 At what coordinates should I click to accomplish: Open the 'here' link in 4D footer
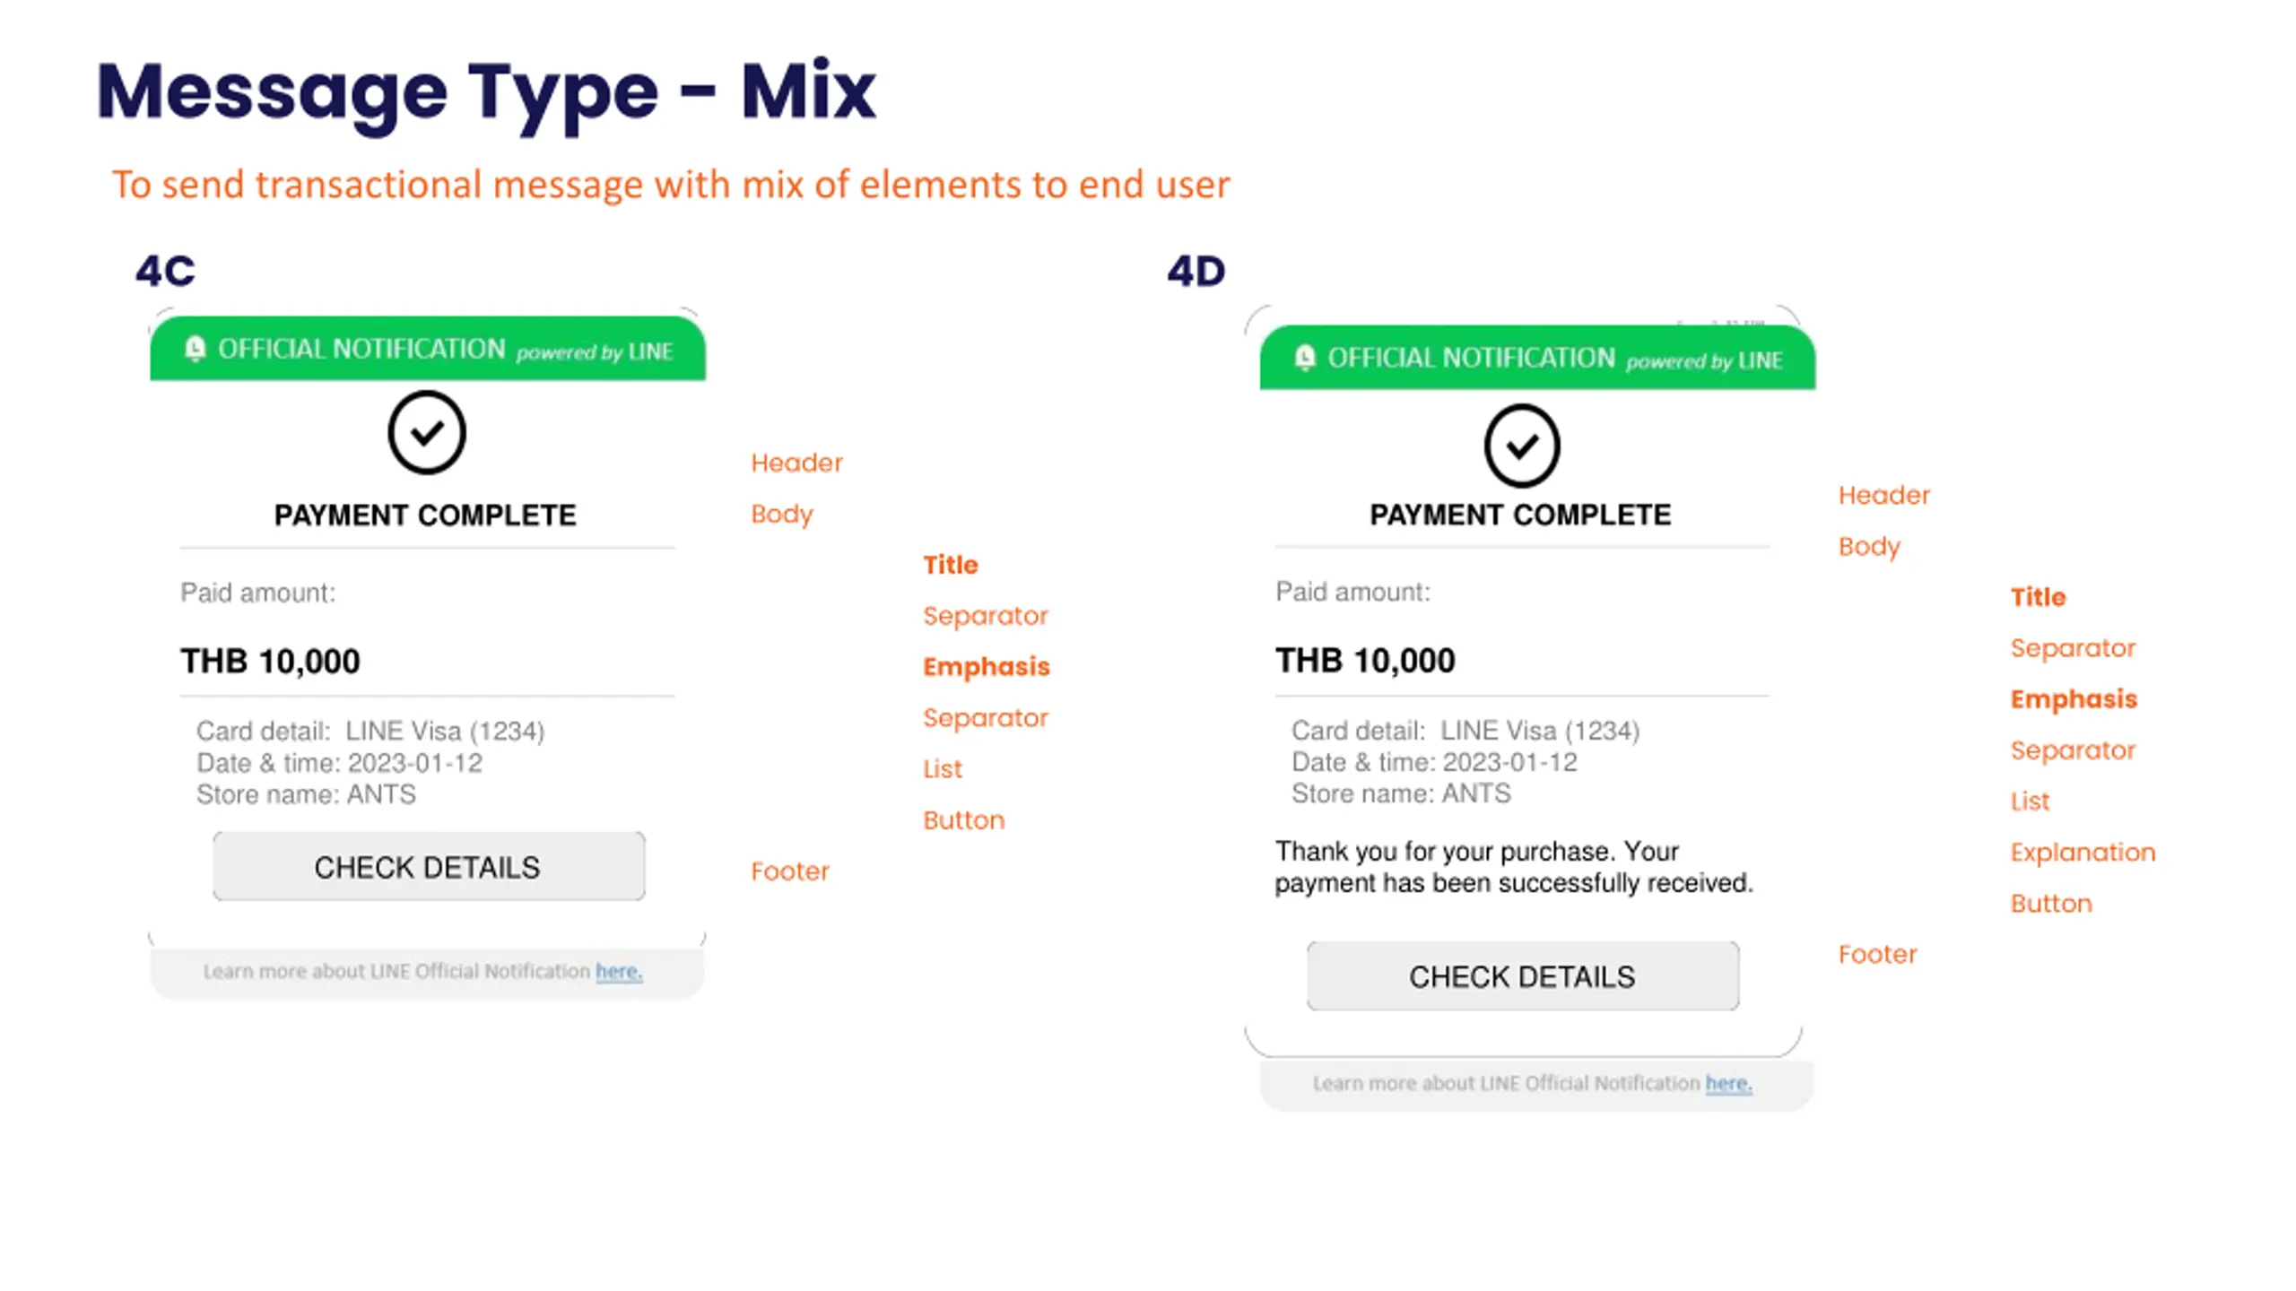tap(1727, 1083)
